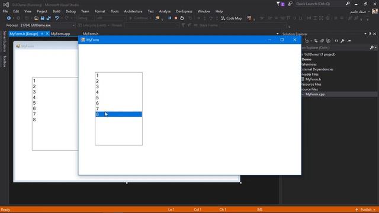Open the Architecture menu
Viewport: 379px width, 213px height.
pyautogui.click(x=133, y=11)
